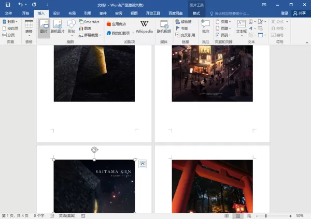Switch to read mode view in status bar
Viewport: 311px width, 219px height.
click(227, 215)
